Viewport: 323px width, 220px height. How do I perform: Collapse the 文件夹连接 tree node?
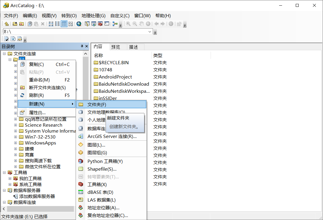(4, 54)
